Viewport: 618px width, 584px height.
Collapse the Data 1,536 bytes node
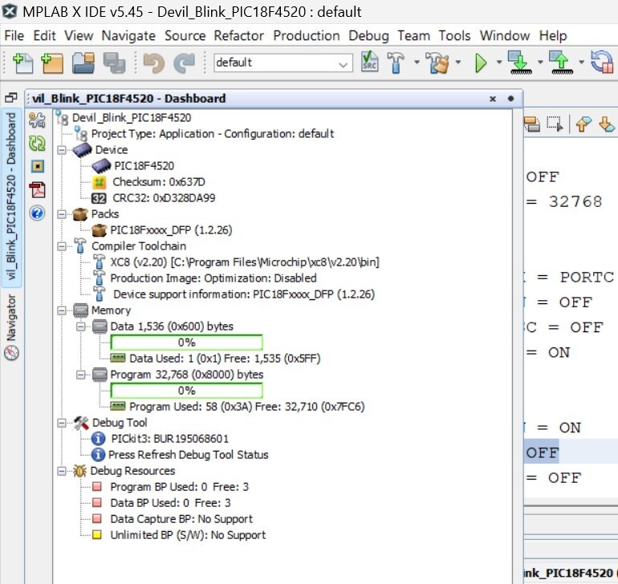pyautogui.click(x=81, y=326)
